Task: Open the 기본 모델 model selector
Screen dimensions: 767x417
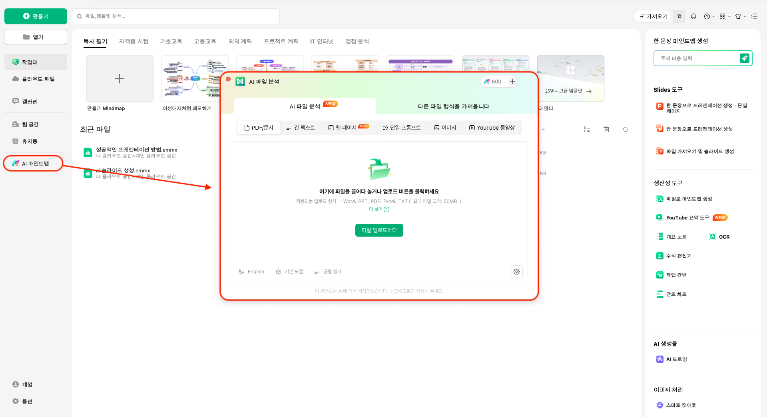Action: (290, 271)
